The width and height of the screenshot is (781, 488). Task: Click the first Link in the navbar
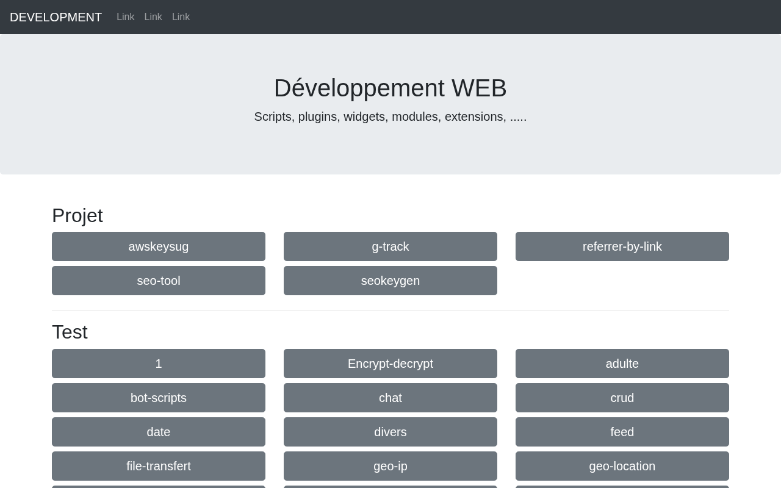pos(125,17)
